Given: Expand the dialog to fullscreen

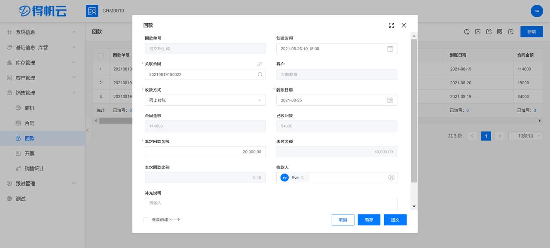Looking at the screenshot, I should click(391, 25).
